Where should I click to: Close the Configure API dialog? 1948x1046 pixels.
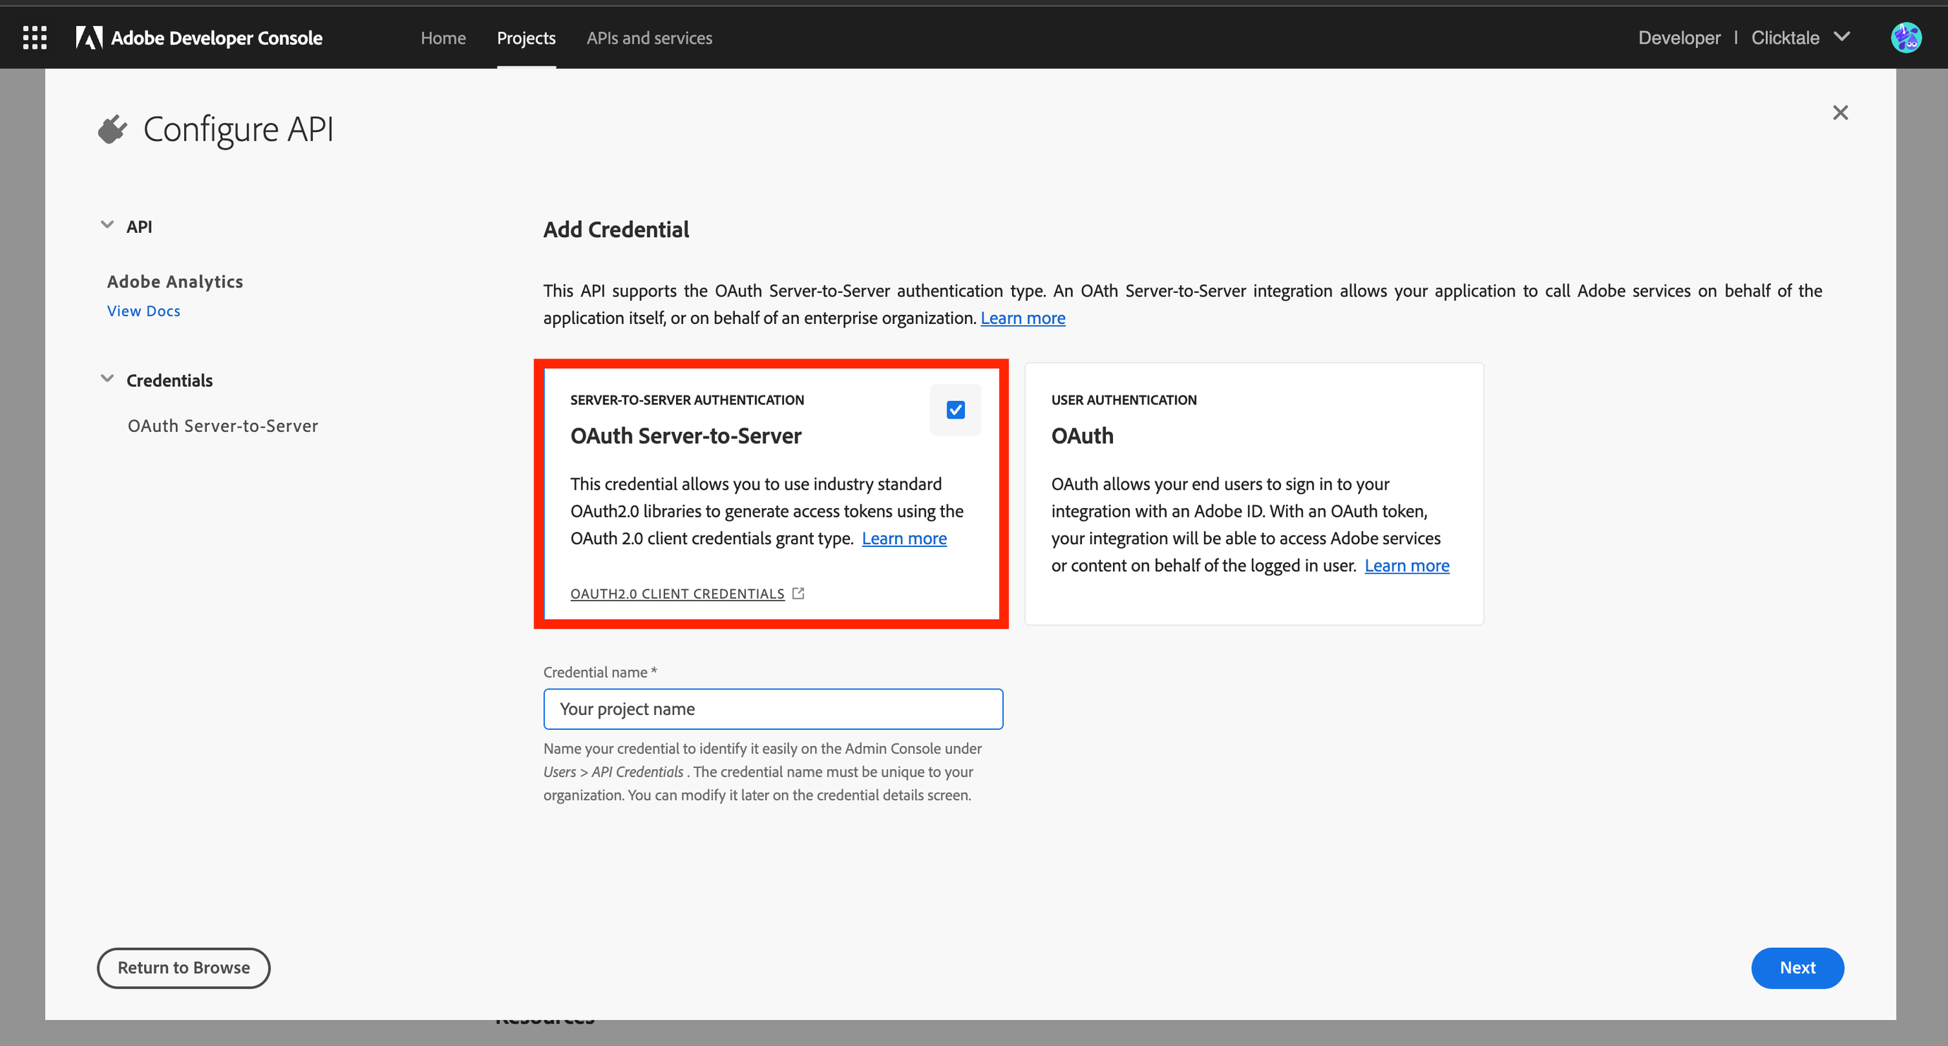point(1840,113)
